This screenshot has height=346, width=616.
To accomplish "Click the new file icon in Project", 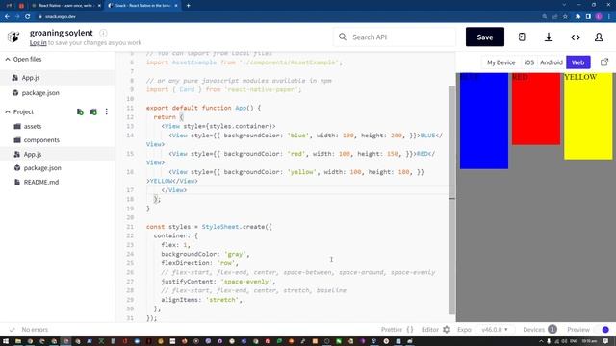I will [x=80, y=111].
